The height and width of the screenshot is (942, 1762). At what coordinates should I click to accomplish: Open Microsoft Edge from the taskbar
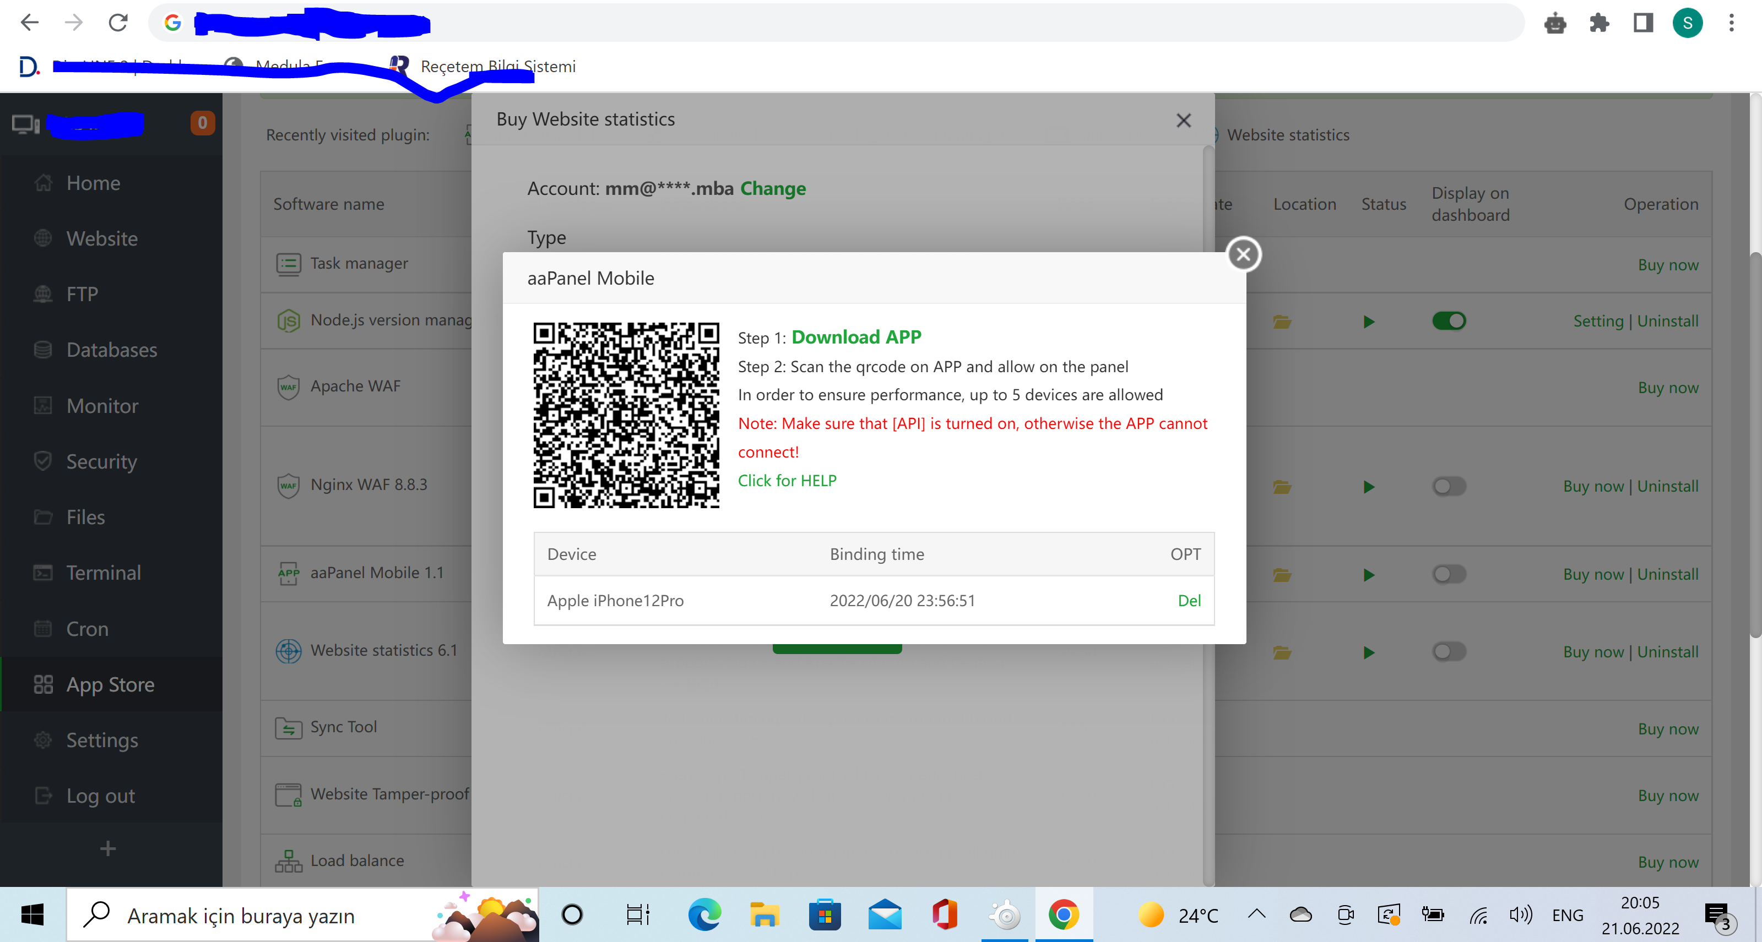coord(704,914)
